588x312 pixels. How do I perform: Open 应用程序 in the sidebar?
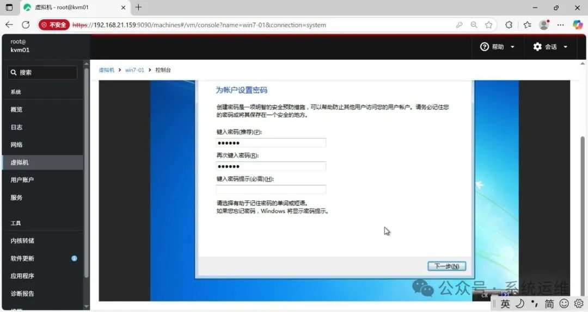click(42, 276)
